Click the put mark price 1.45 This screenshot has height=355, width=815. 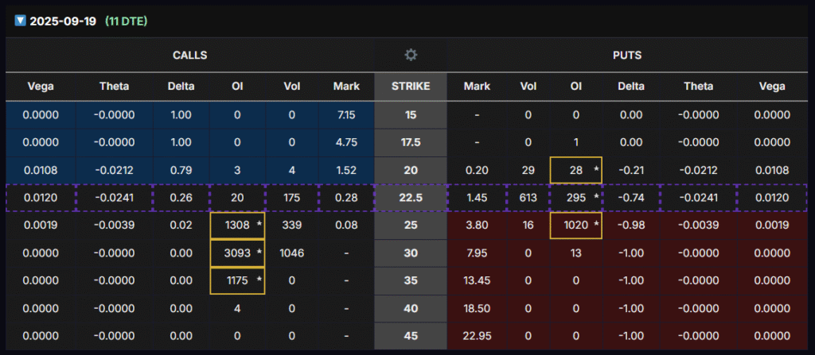pos(477,198)
